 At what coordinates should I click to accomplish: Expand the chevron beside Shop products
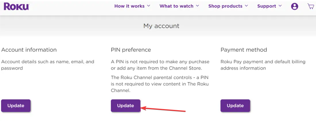point(246,6)
